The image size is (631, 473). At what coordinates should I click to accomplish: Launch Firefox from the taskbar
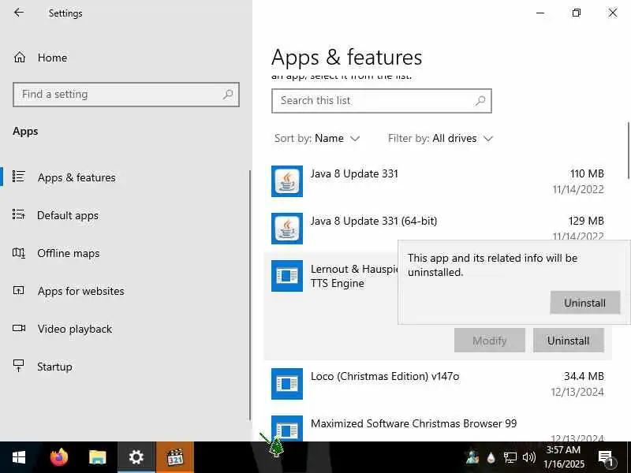pyautogui.click(x=58, y=457)
